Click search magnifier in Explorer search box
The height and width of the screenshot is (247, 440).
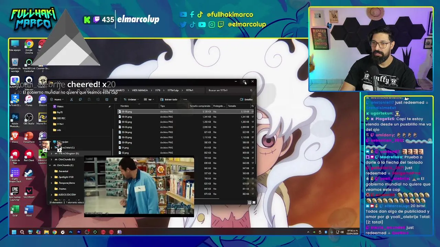[x=251, y=91]
